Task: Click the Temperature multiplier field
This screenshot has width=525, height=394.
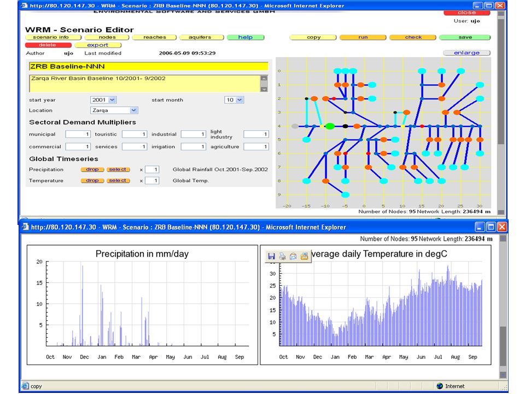Action: coord(152,181)
